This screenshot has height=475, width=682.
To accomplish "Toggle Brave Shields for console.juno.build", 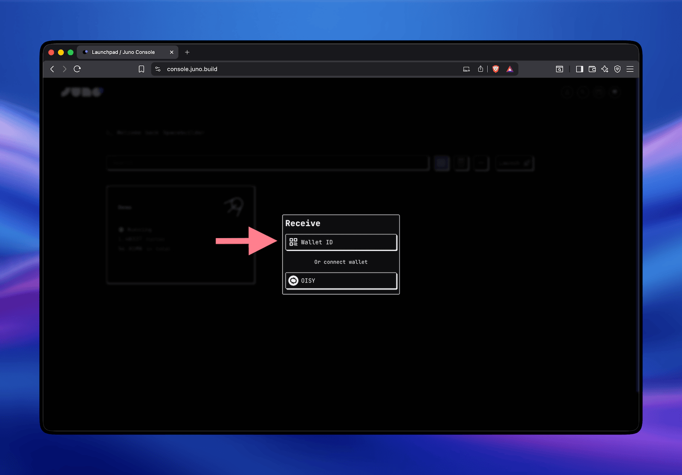I will (495, 69).
